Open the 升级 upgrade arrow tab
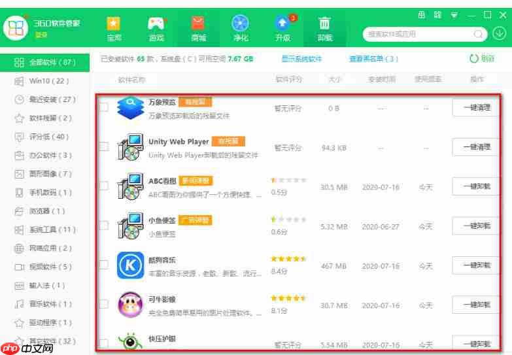 (x=283, y=29)
